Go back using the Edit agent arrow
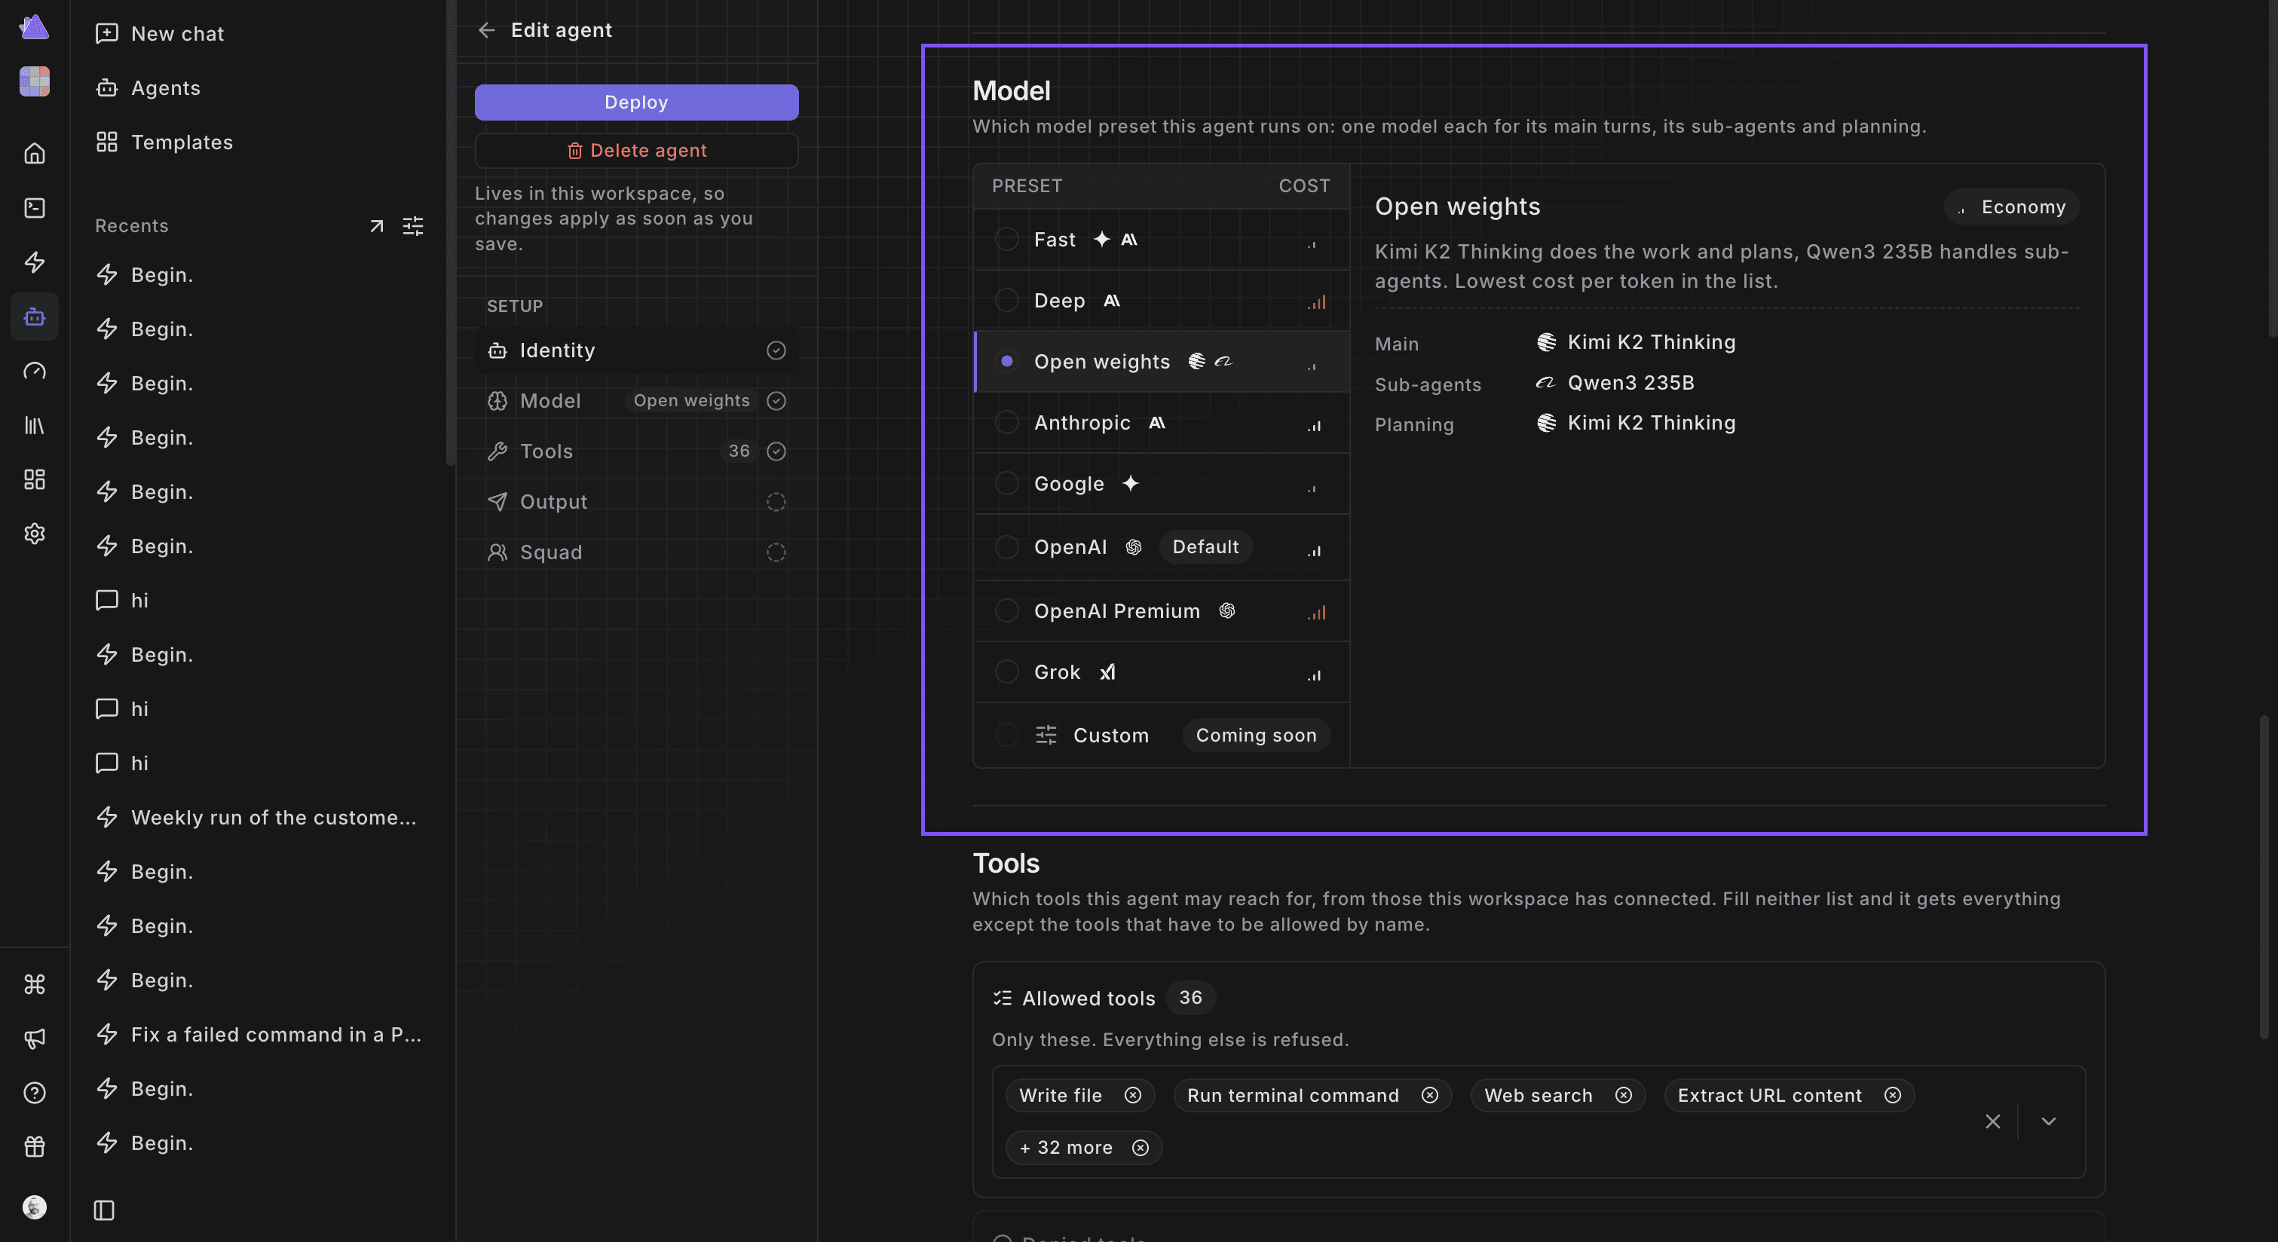This screenshot has width=2278, height=1242. (486, 30)
